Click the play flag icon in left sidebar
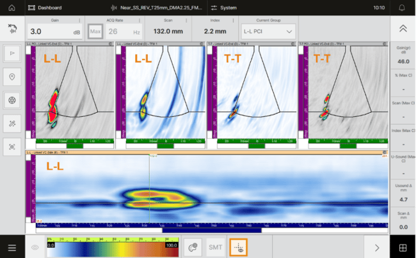The width and height of the screenshot is (416, 258). [x=12, y=54]
